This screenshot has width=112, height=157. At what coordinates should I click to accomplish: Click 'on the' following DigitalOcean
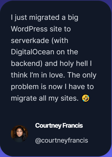(67, 52)
